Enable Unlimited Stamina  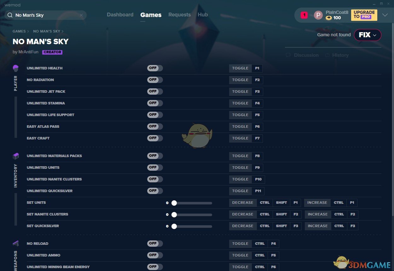(155, 103)
